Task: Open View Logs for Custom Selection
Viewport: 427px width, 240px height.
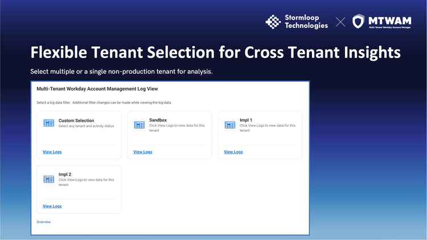Action: click(52, 152)
